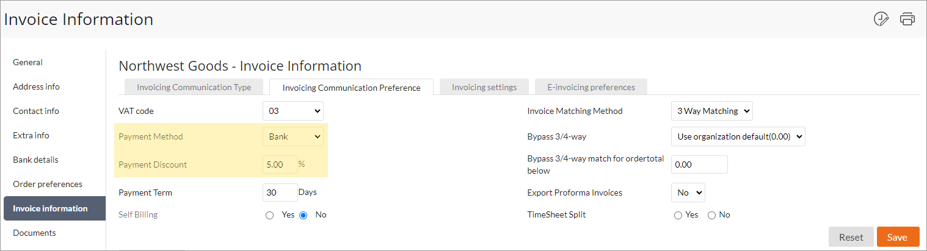Expand the Payment Method dropdown
The width and height of the screenshot is (927, 251).
(x=293, y=136)
